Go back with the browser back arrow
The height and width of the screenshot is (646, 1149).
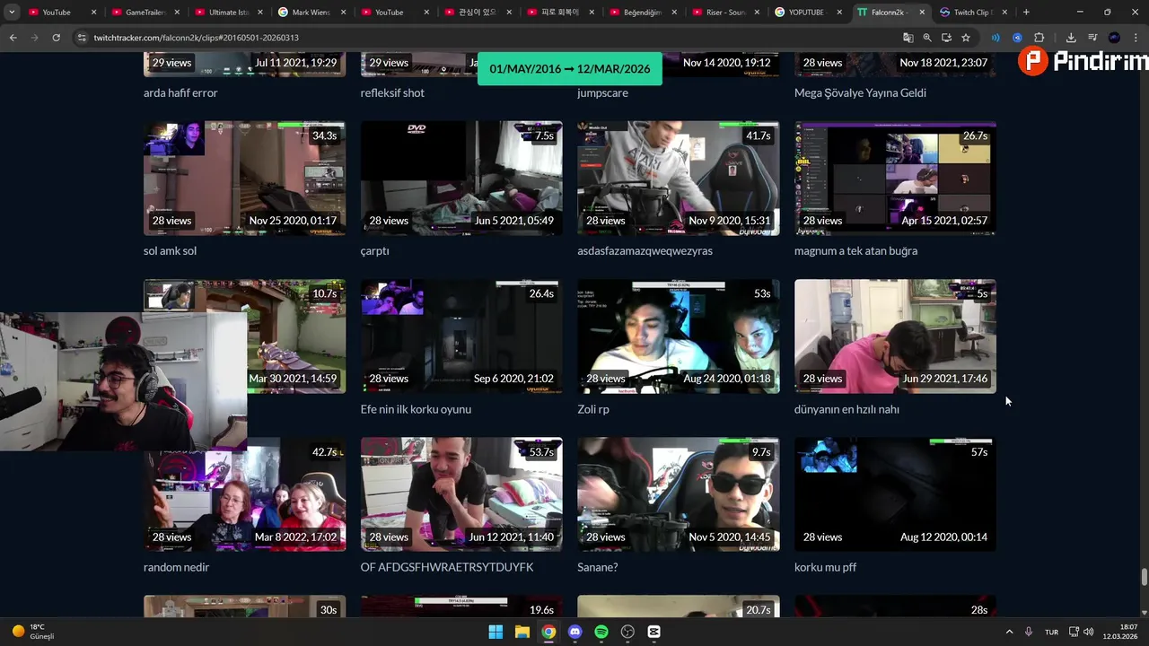13,38
